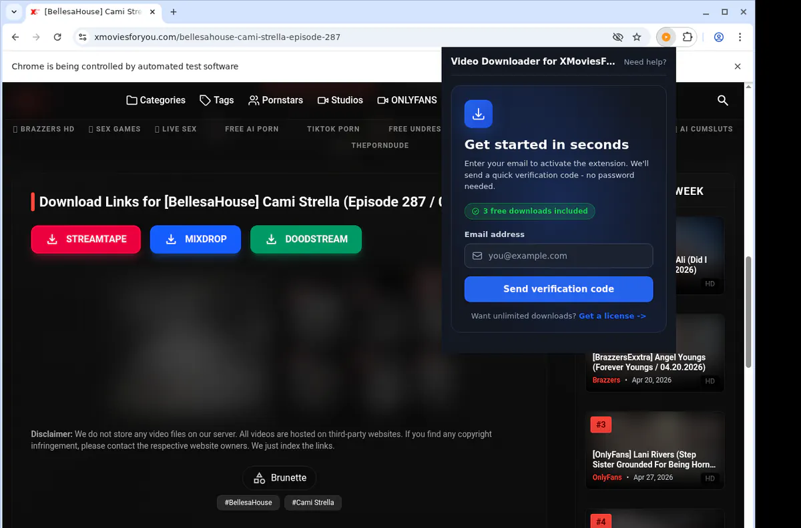Click the OnlyFans studio label under Lani Rivers
The image size is (801, 528).
click(x=607, y=477)
